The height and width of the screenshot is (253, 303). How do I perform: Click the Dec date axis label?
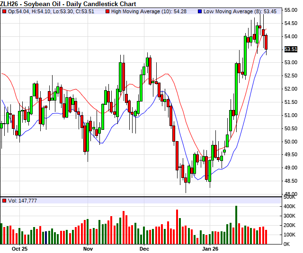pos(144,248)
